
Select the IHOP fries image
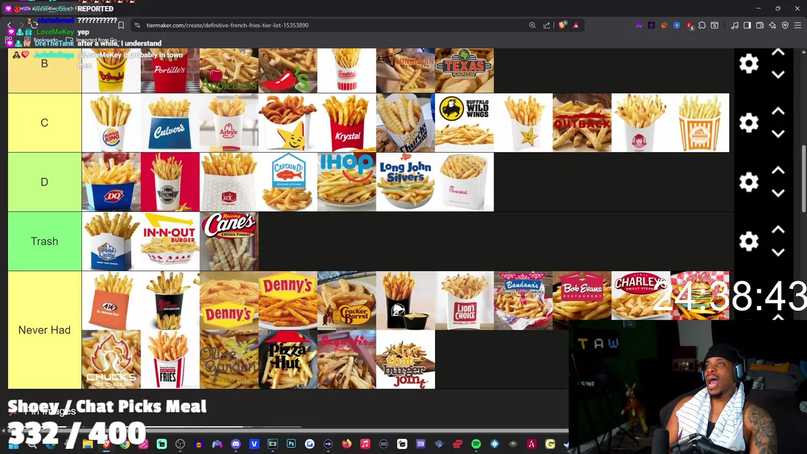(x=347, y=182)
